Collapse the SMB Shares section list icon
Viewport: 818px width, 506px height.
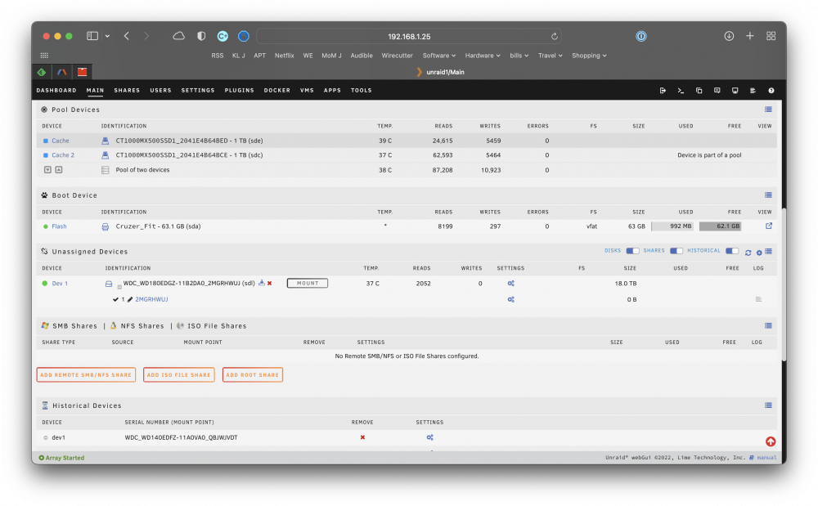(768, 325)
